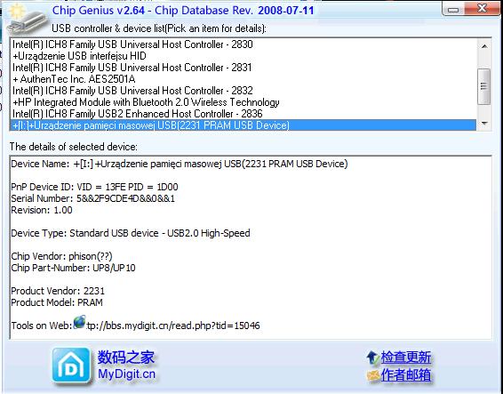
Task: Click the device list scrollbar thumb
Action: 483,86
